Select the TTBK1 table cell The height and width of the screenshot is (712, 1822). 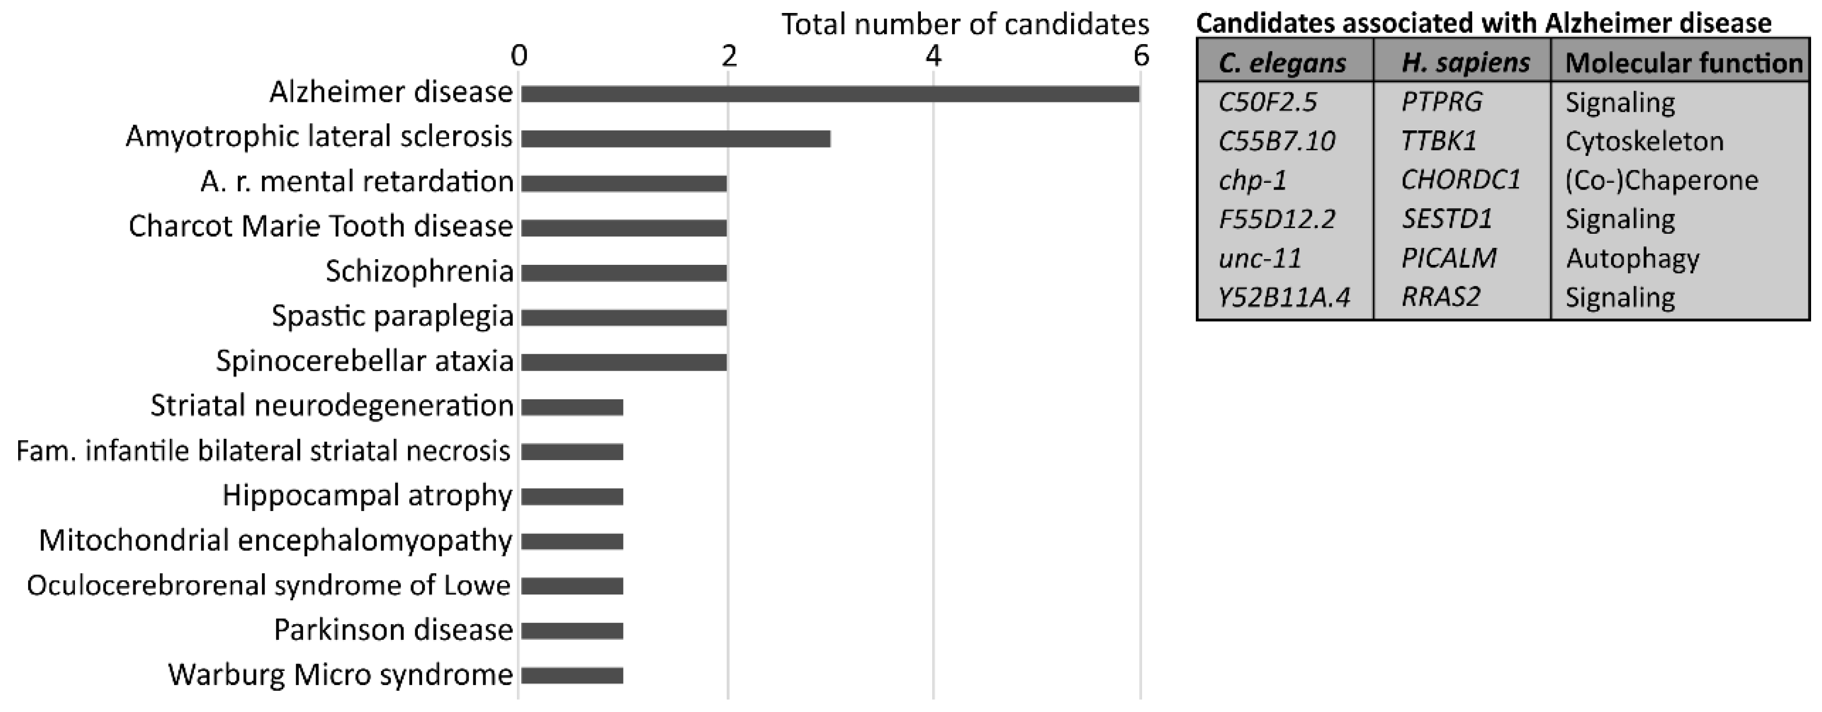click(1438, 141)
